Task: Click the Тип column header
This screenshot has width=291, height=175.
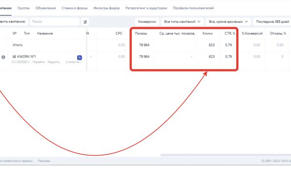Action: [27, 33]
